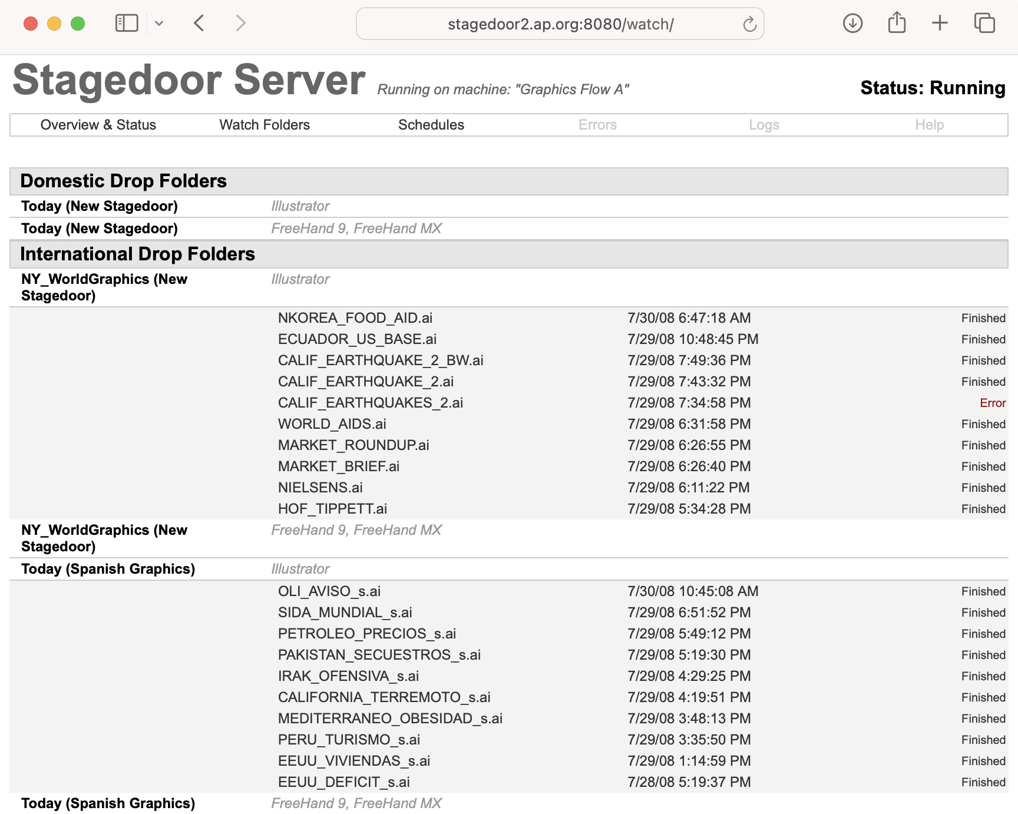Click the MARKET_BRIEF.ai file name
Viewport: 1018px width, 814px height.
(x=339, y=466)
